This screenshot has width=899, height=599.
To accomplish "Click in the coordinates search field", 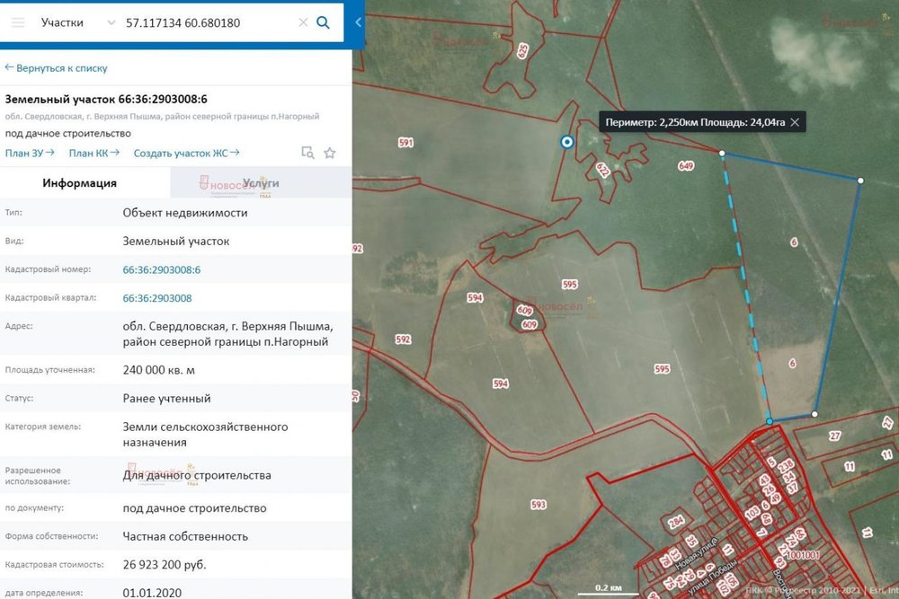I will click(207, 22).
